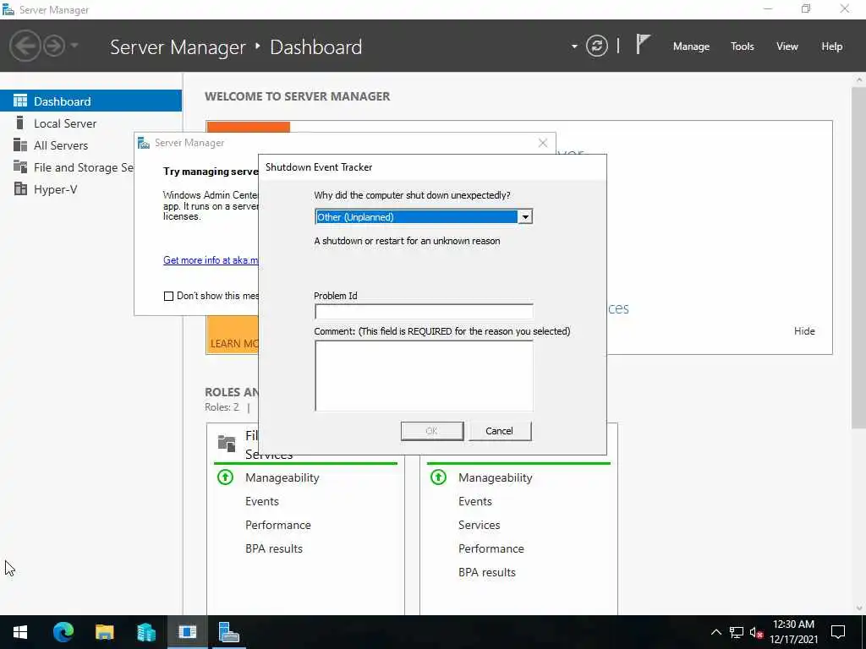Click the Hyper-V icon in sidebar
The height and width of the screenshot is (649, 866).
tap(20, 188)
